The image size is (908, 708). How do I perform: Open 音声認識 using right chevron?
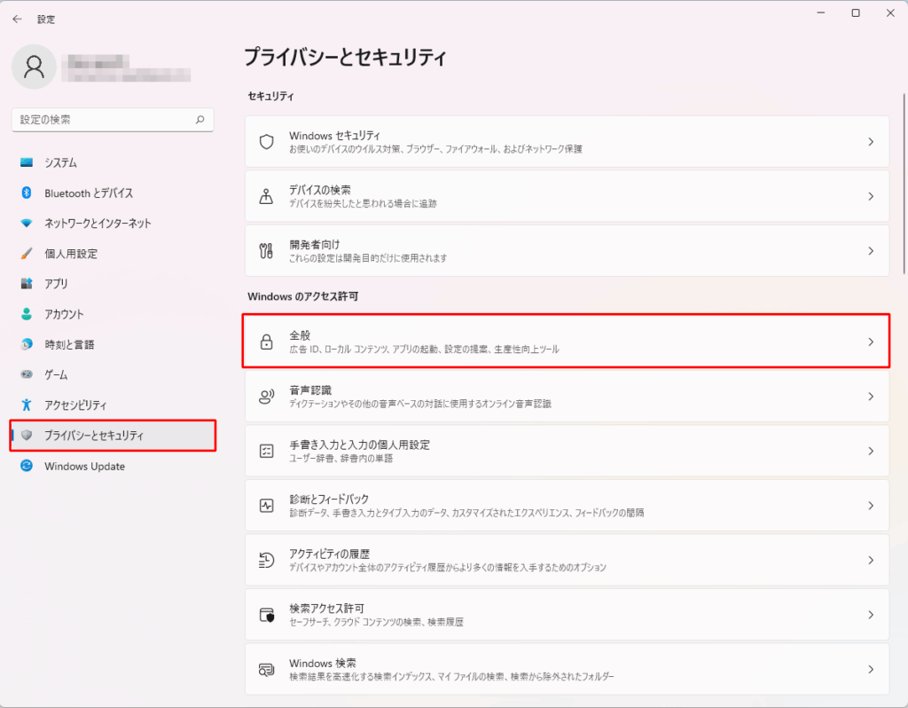click(x=871, y=397)
